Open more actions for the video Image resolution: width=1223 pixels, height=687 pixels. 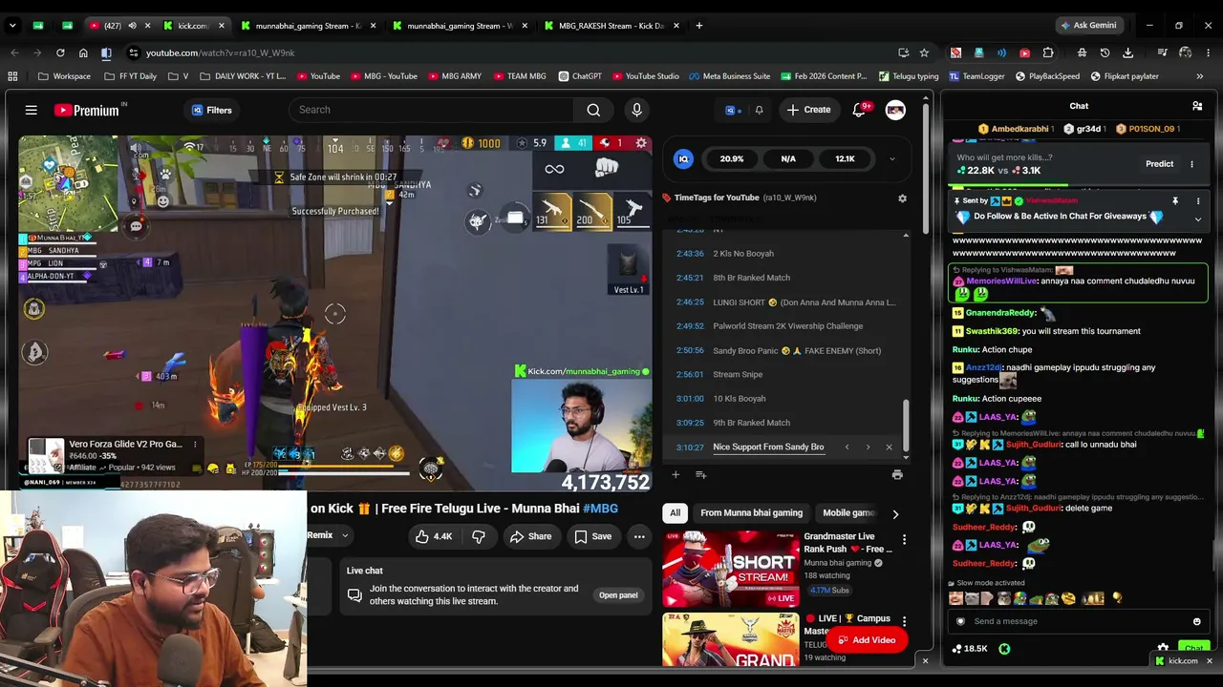click(x=639, y=536)
